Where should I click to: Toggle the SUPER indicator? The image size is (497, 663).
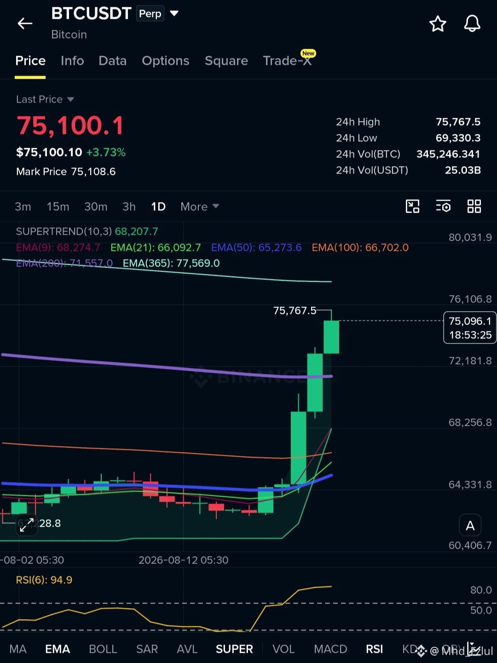pyautogui.click(x=234, y=649)
